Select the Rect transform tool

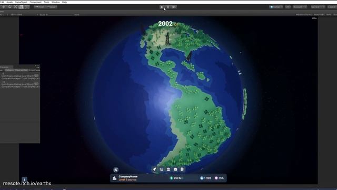click(x=21, y=7)
